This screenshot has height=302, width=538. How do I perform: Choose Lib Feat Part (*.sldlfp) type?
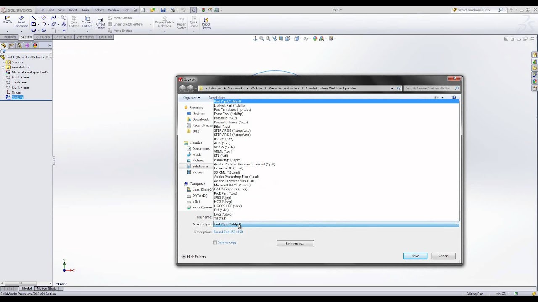click(x=229, y=106)
